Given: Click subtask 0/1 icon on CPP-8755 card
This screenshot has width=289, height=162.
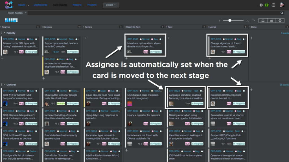Looking at the screenshot, I should [56, 52].
